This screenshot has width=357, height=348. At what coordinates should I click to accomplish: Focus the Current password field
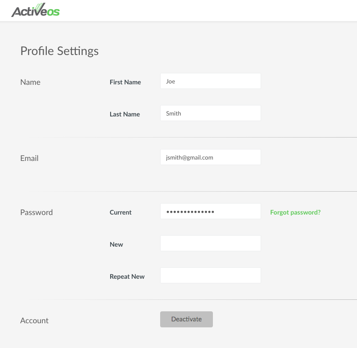click(x=210, y=211)
